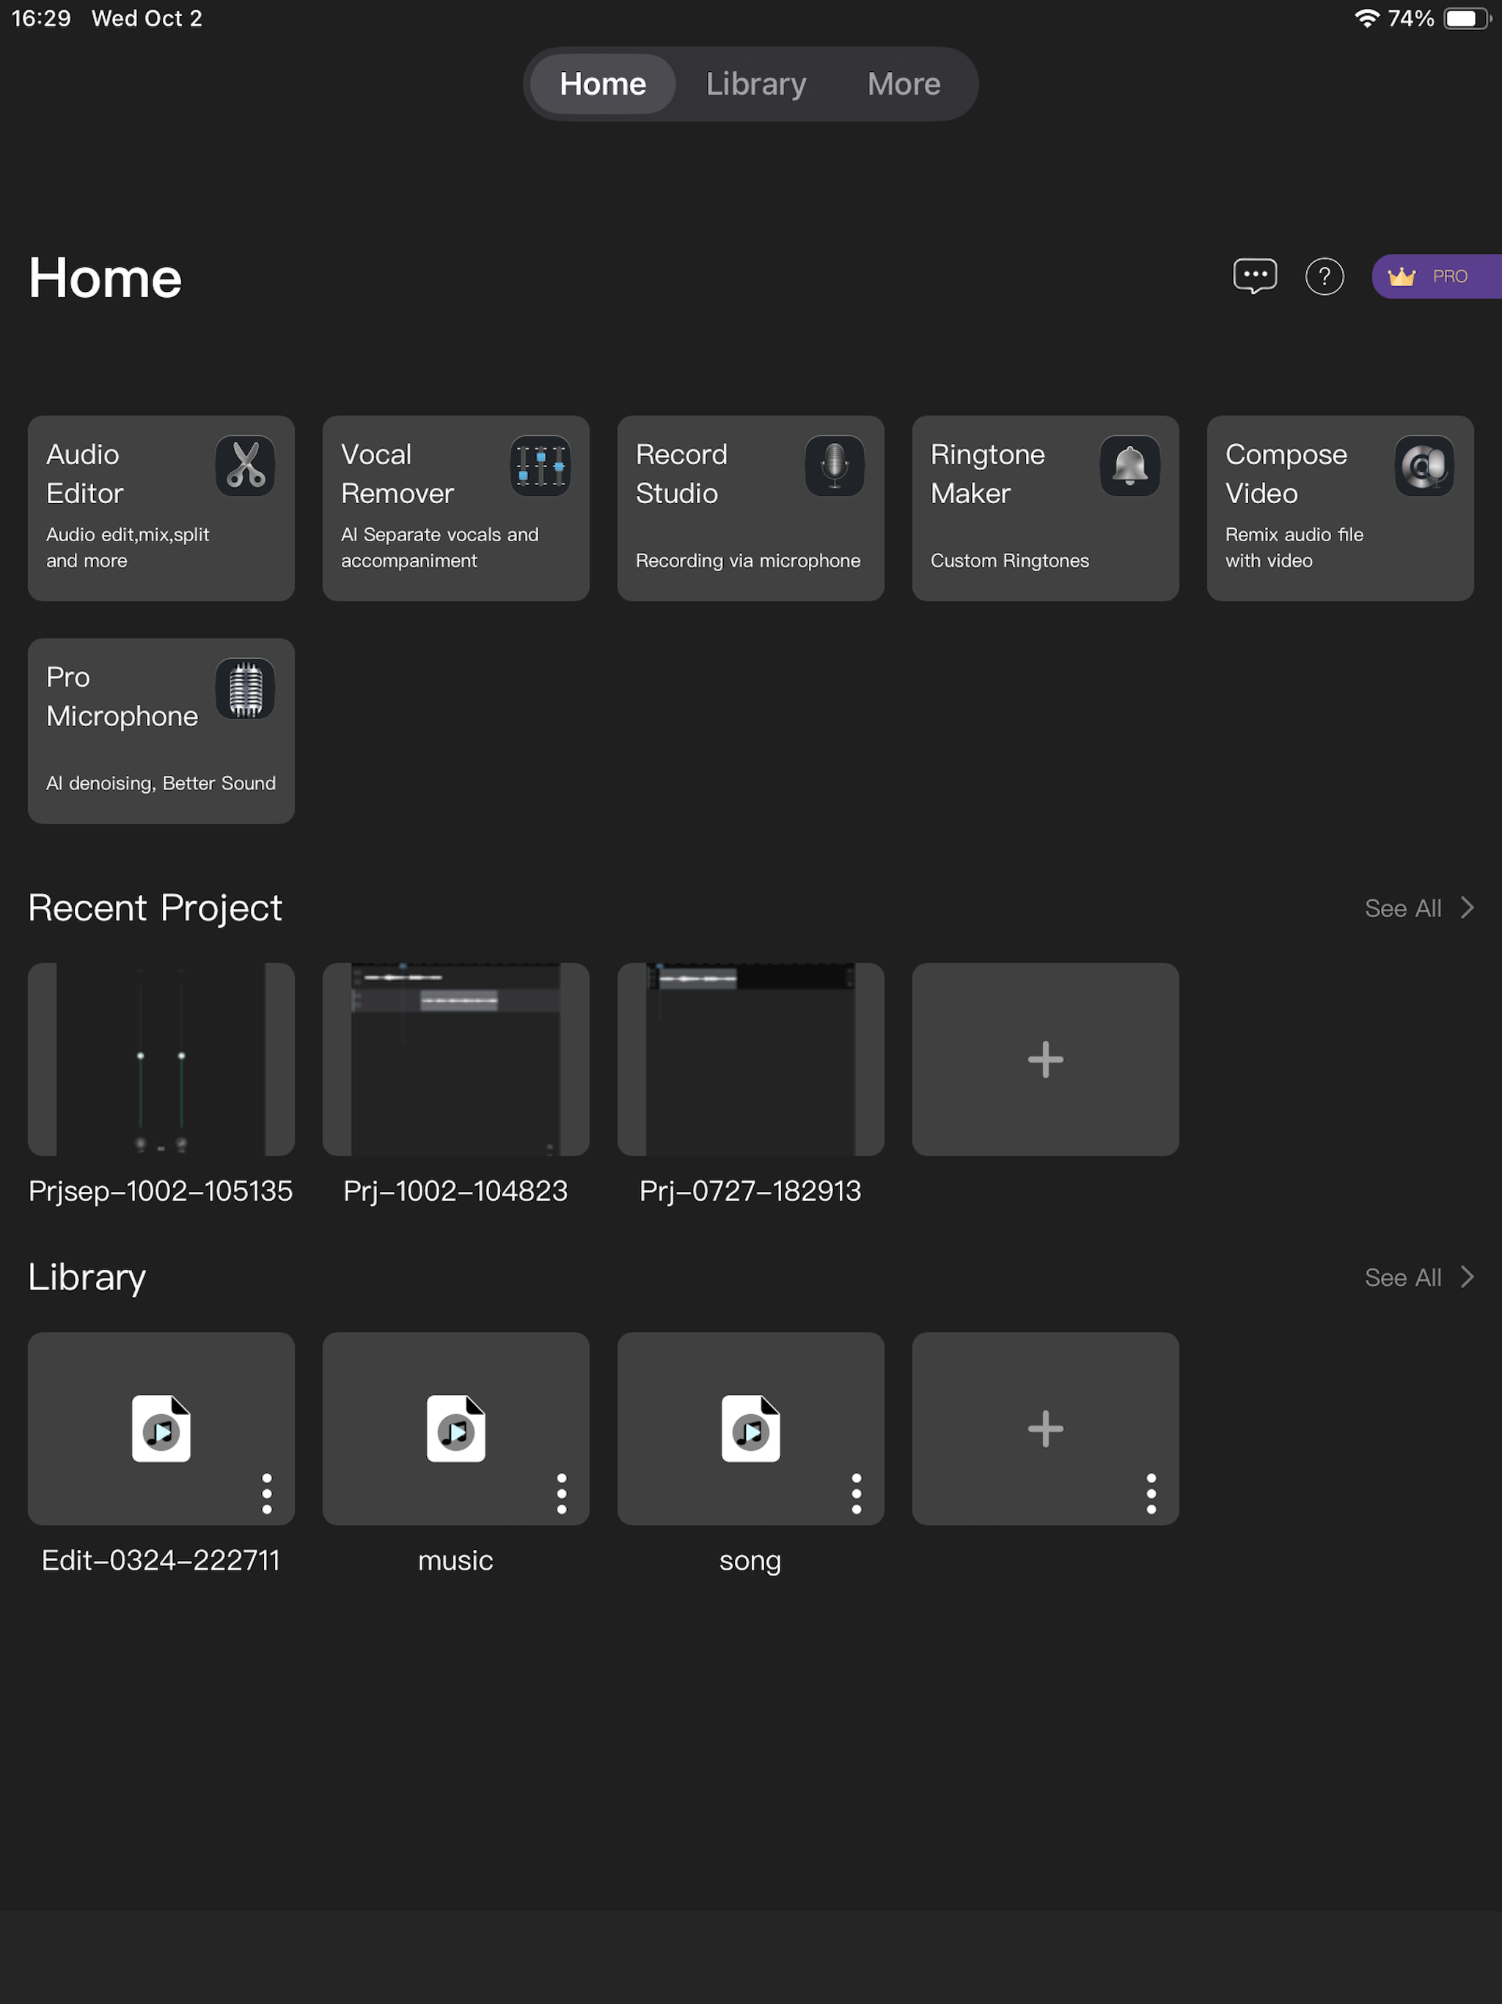The width and height of the screenshot is (1502, 2004).
Task: Open the Ringtone Maker bell icon
Action: [1129, 466]
